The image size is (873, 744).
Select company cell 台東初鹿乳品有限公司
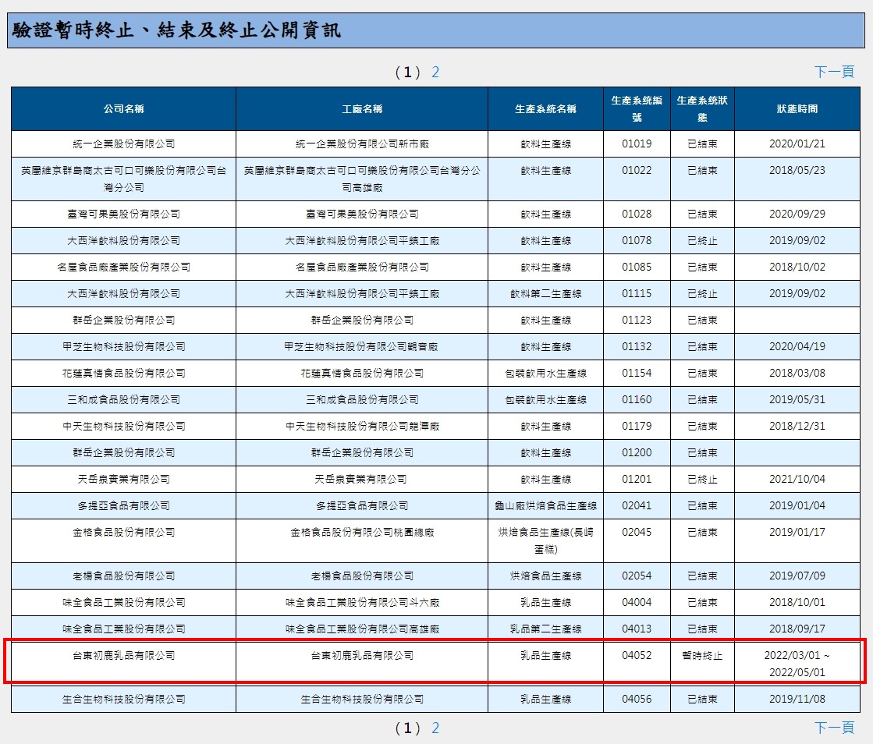pos(123,664)
